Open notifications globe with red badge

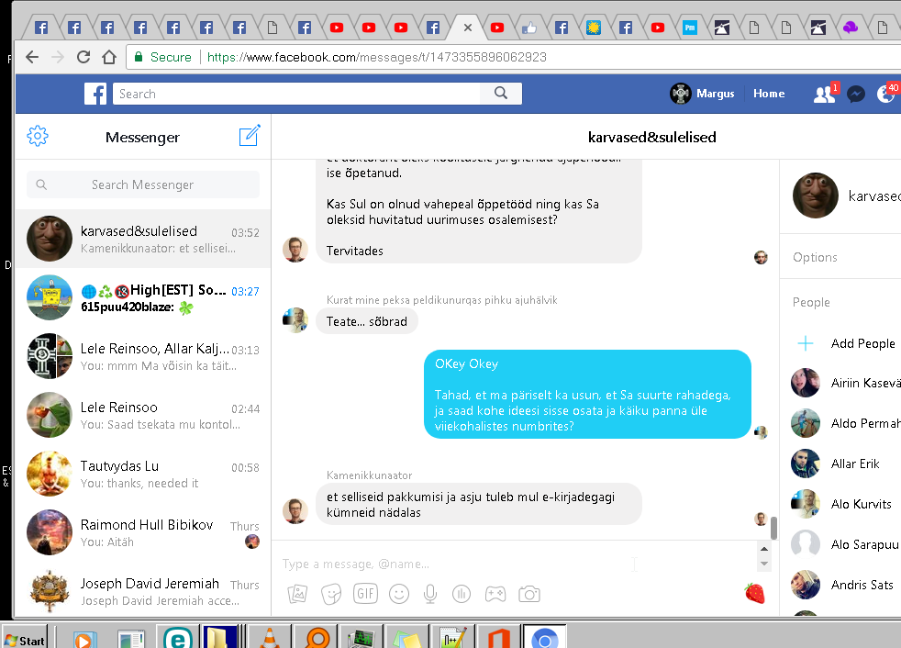[x=886, y=93]
